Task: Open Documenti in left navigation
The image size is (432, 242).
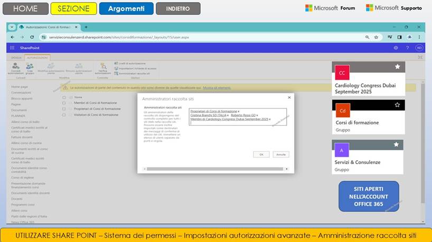Action: (19, 110)
